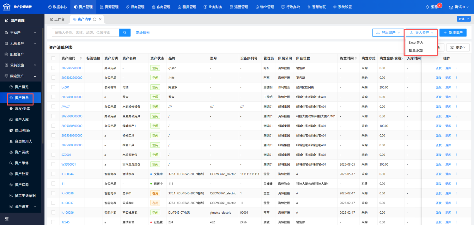Go to 数据中心 in top navigation
Screen dimensions: 474x225
tap(58, 7)
